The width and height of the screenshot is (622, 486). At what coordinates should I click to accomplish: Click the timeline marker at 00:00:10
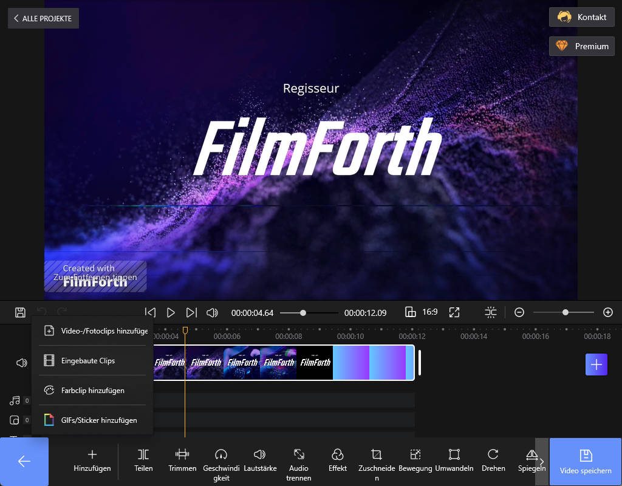coord(350,336)
